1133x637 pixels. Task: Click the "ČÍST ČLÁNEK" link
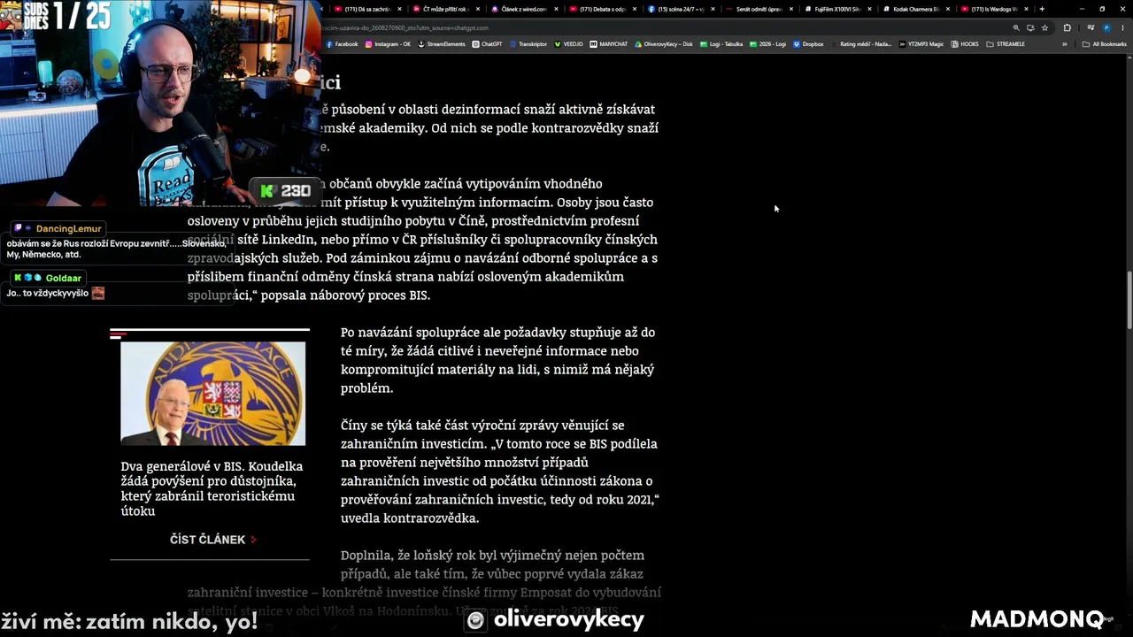point(212,539)
